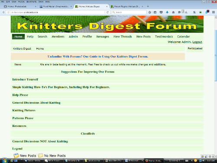The height and width of the screenshot is (163, 217).
Task: Open the History menu
Action: pos(21,2)
